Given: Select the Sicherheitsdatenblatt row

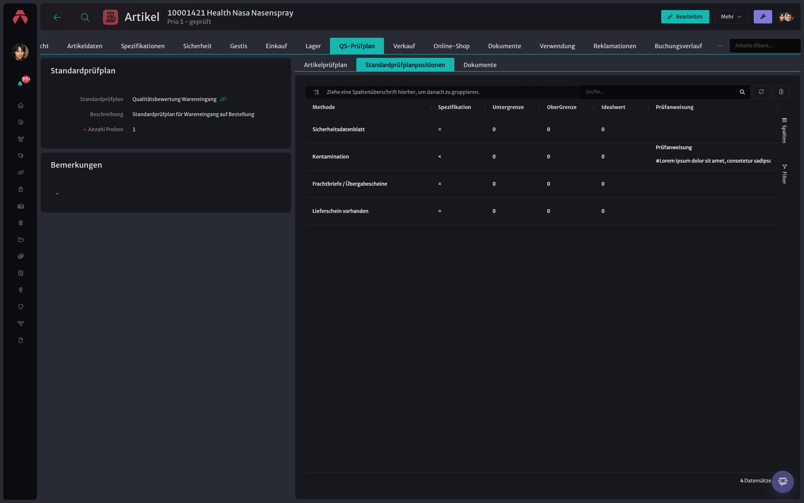Looking at the screenshot, I should [x=541, y=130].
